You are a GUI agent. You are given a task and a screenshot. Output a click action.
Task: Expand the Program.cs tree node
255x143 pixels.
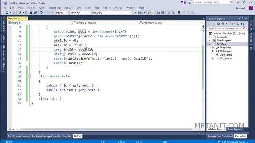pos(213,58)
